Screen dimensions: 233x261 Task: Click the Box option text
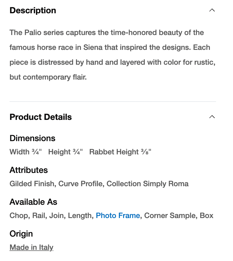(x=207, y=215)
